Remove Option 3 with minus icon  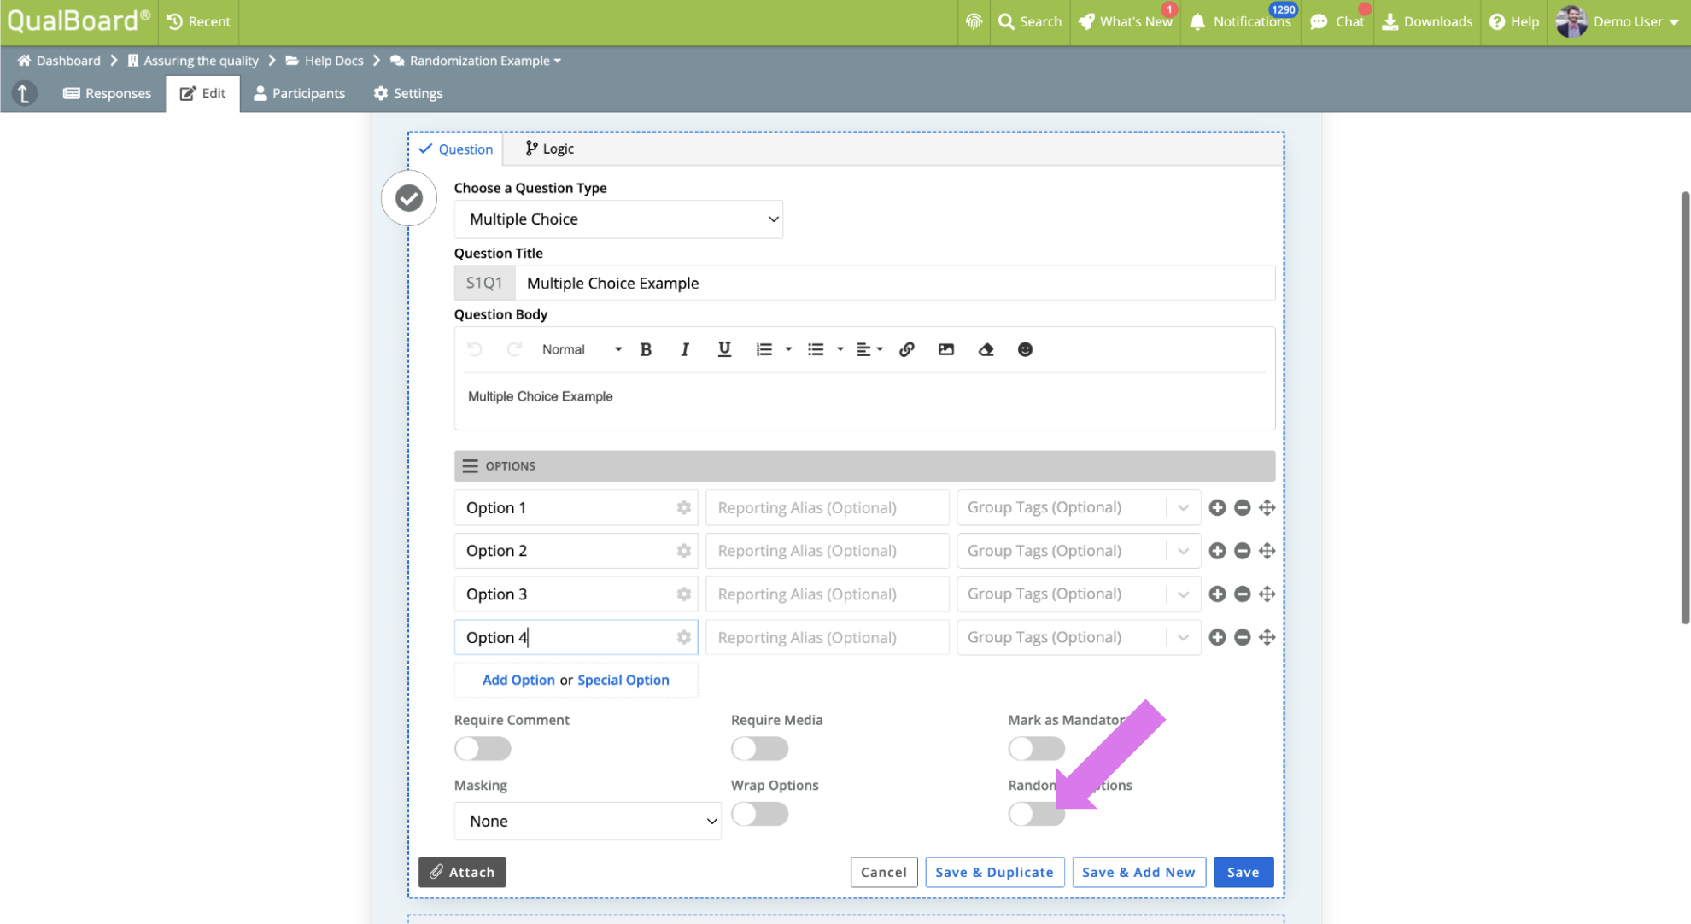coord(1242,594)
